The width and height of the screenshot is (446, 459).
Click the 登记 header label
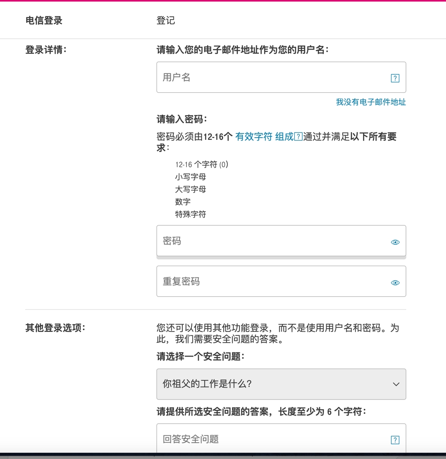(x=166, y=20)
